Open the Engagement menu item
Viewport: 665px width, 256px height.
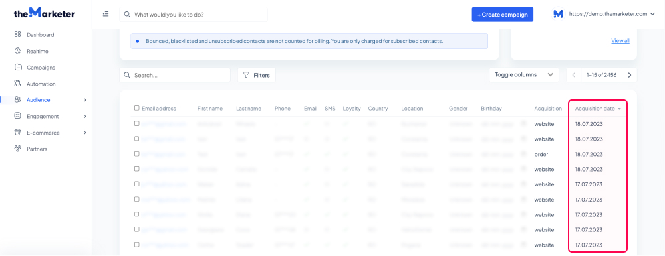[x=43, y=116]
